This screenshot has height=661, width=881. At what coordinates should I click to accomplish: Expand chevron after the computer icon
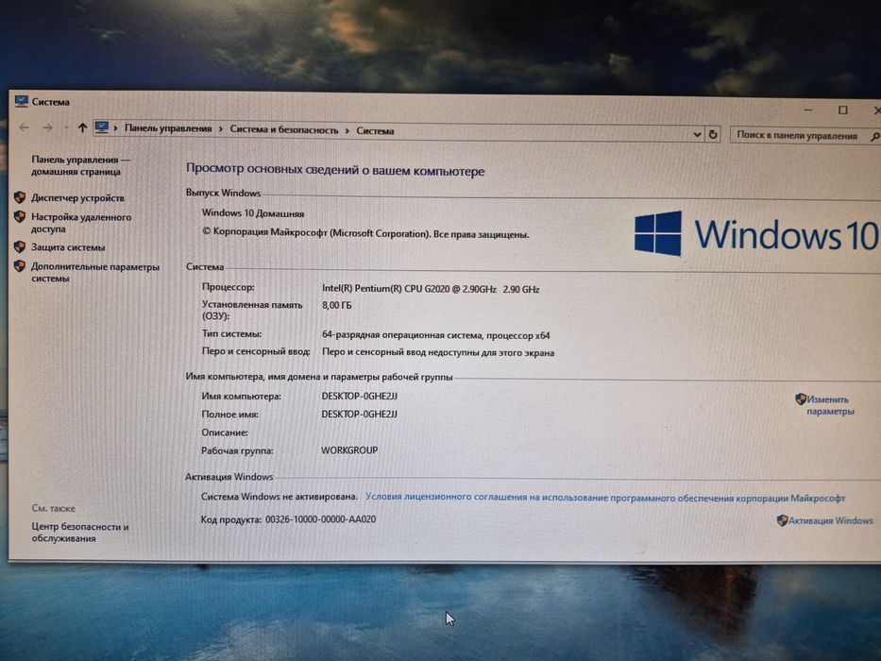(115, 128)
